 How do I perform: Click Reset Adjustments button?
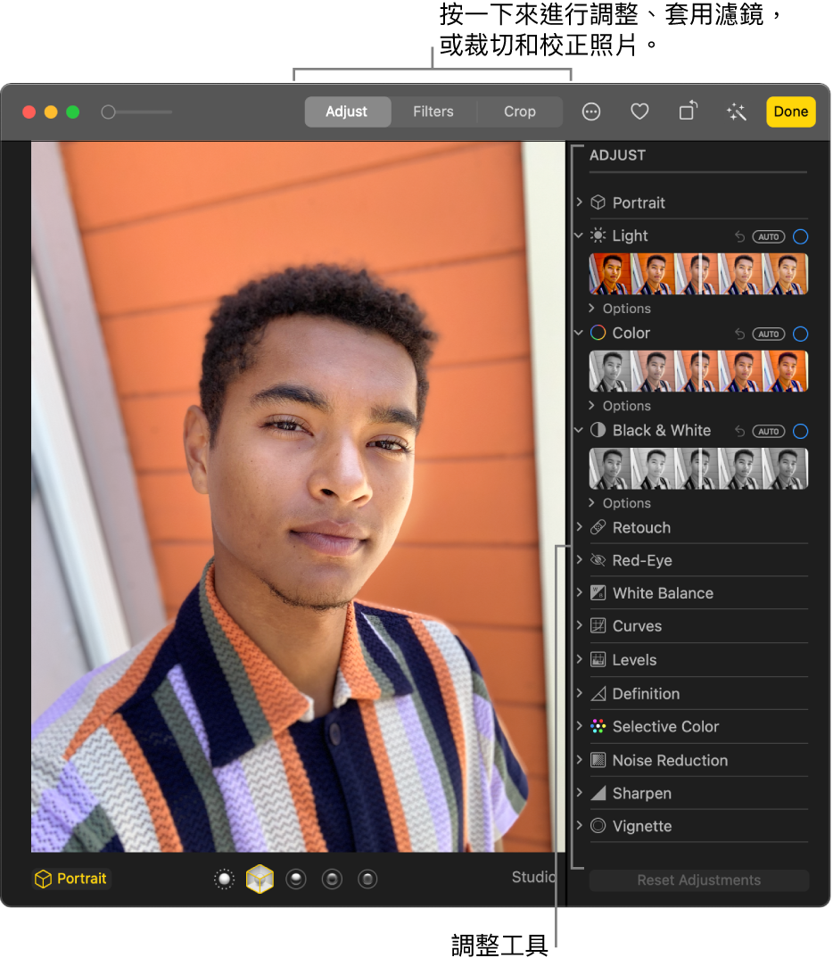pyautogui.click(x=698, y=879)
